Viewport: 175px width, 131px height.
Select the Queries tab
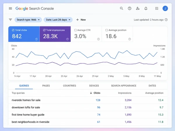[x=24, y=86]
